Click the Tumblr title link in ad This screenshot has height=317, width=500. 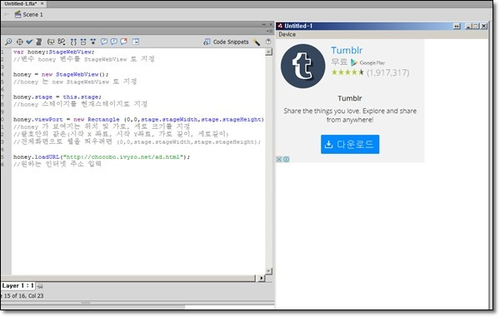(347, 50)
